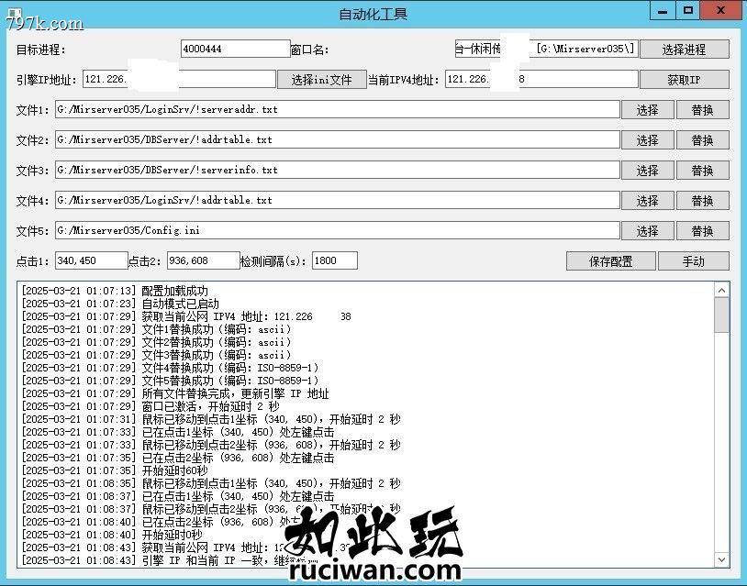This screenshot has width=747, height=586.
Task: Click log line 开始延时60秒
Action: (115, 470)
